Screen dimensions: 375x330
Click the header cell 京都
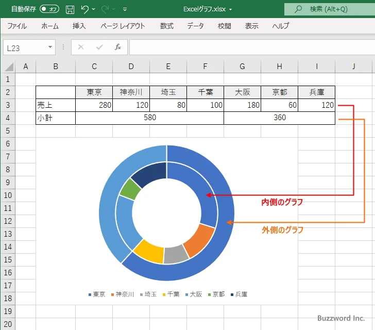tap(279, 92)
